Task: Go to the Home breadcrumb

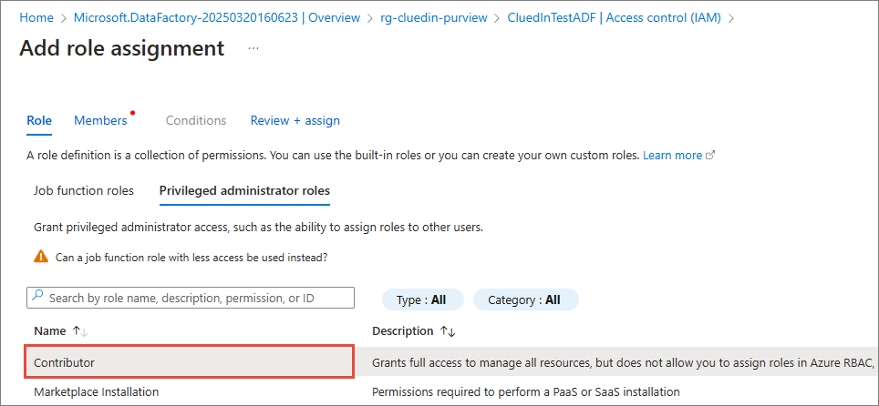Action: point(36,18)
